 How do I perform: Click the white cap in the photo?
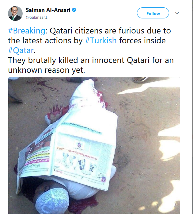point(52,202)
